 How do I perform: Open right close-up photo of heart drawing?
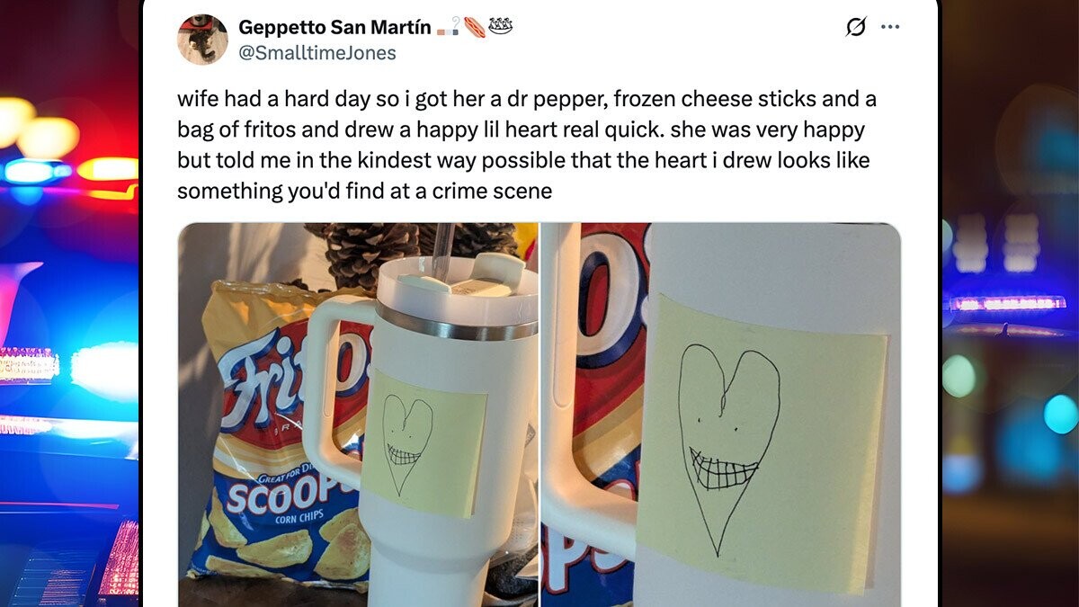[x=721, y=415]
